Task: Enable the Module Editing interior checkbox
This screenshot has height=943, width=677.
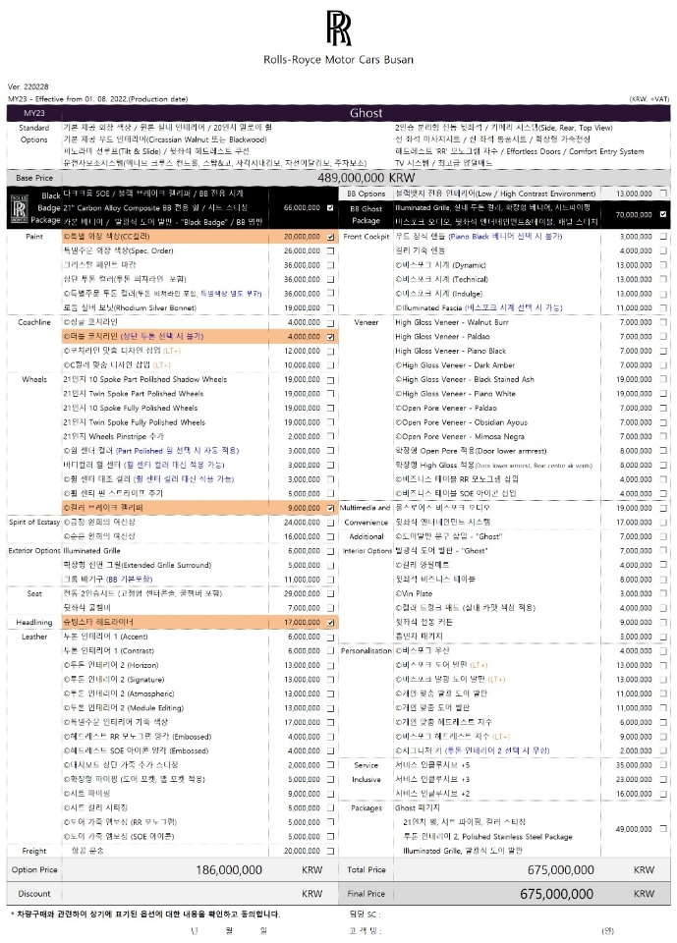Action: tap(330, 708)
